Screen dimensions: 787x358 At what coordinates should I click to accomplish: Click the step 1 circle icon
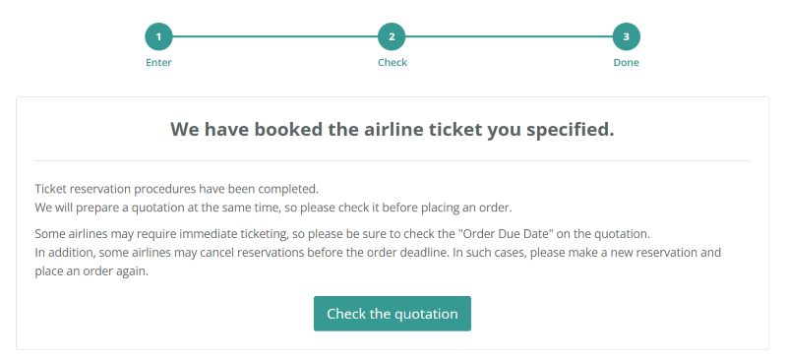pos(158,36)
